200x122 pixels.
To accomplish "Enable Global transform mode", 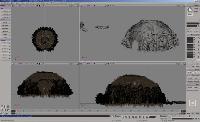I will coord(189,60).
